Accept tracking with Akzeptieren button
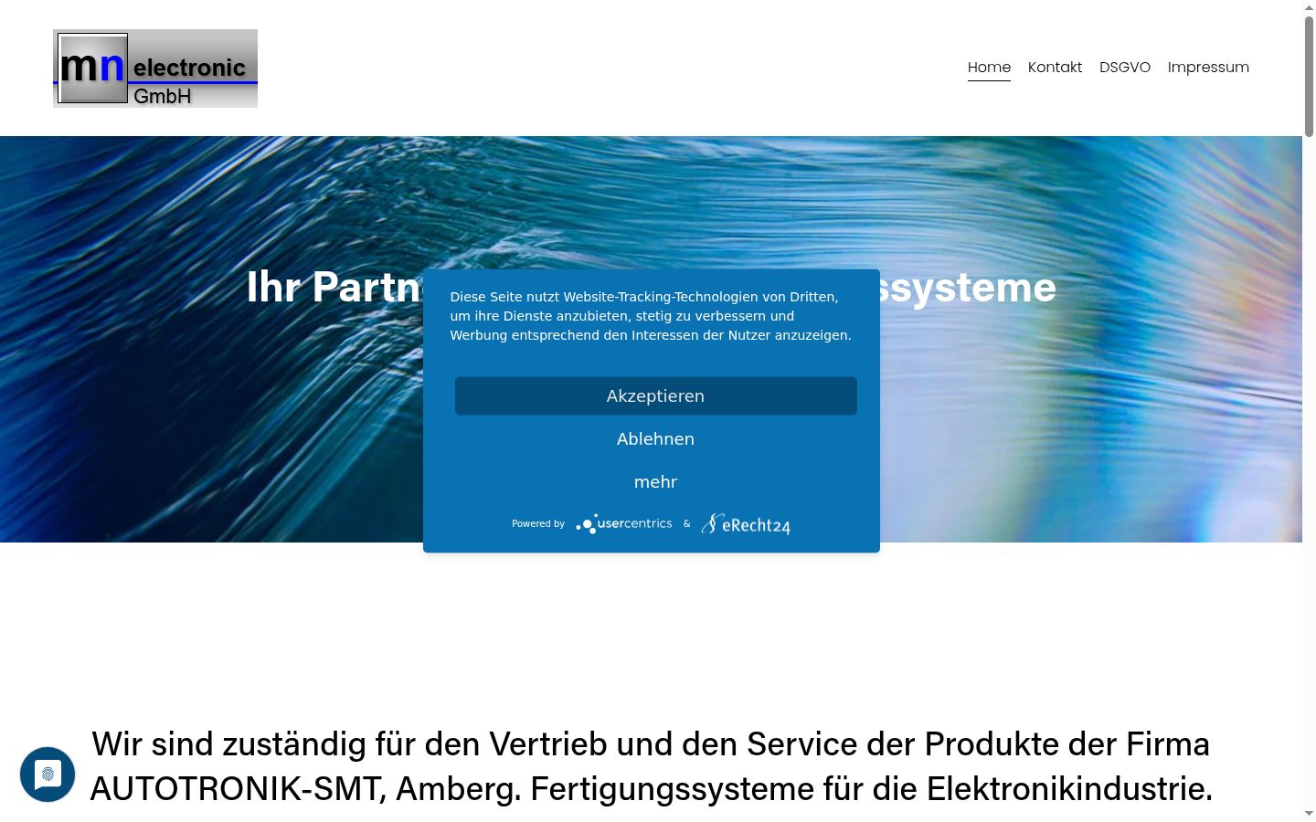The width and height of the screenshot is (1316, 822). pos(656,395)
